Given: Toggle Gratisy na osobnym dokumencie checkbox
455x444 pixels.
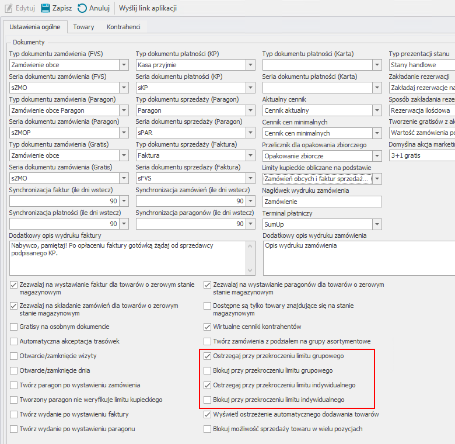Looking at the screenshot, I should pos(14,327).
